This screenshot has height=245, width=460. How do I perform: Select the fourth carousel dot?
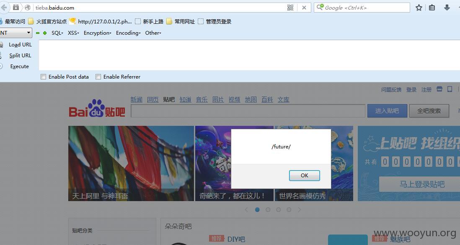(x=289, y=209)
